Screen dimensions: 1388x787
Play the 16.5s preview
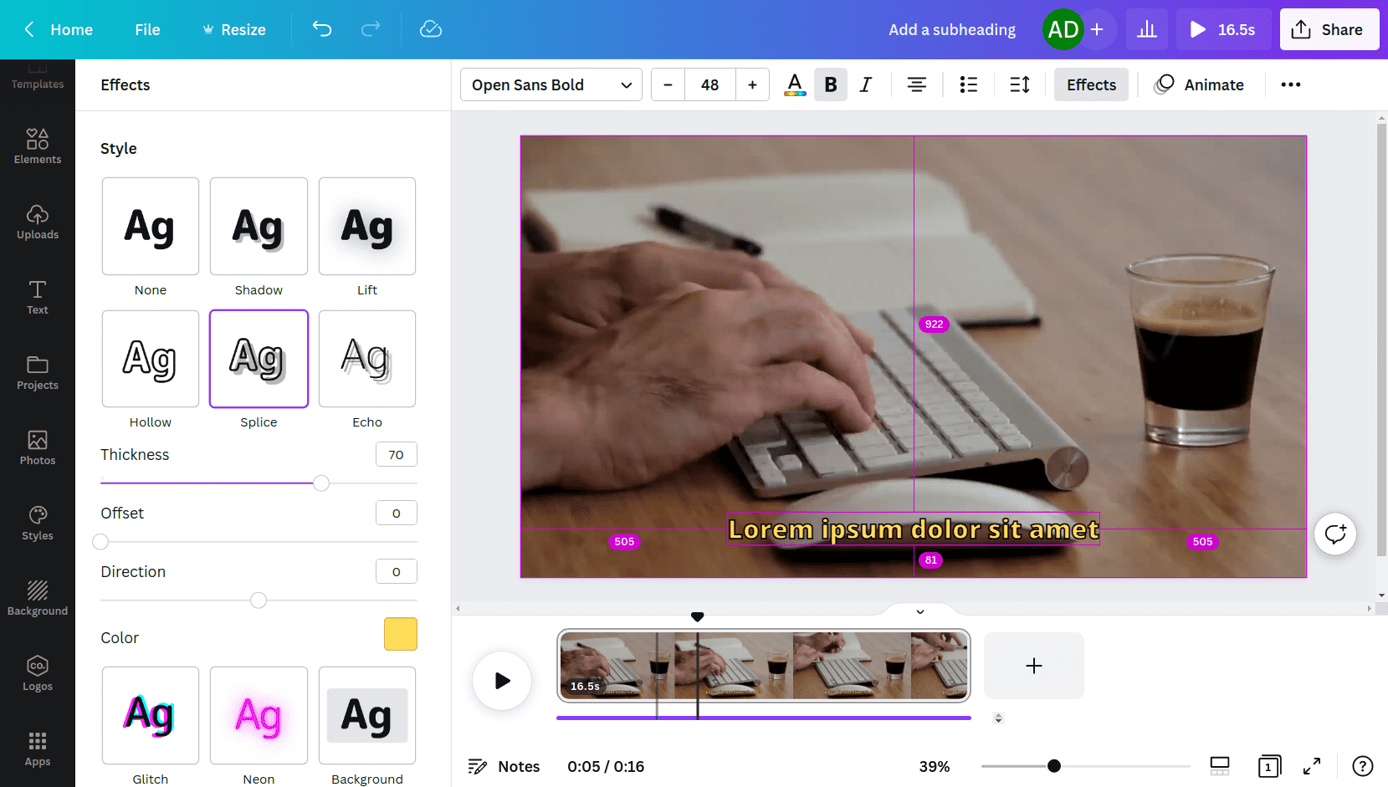(x=1223, y=29)
